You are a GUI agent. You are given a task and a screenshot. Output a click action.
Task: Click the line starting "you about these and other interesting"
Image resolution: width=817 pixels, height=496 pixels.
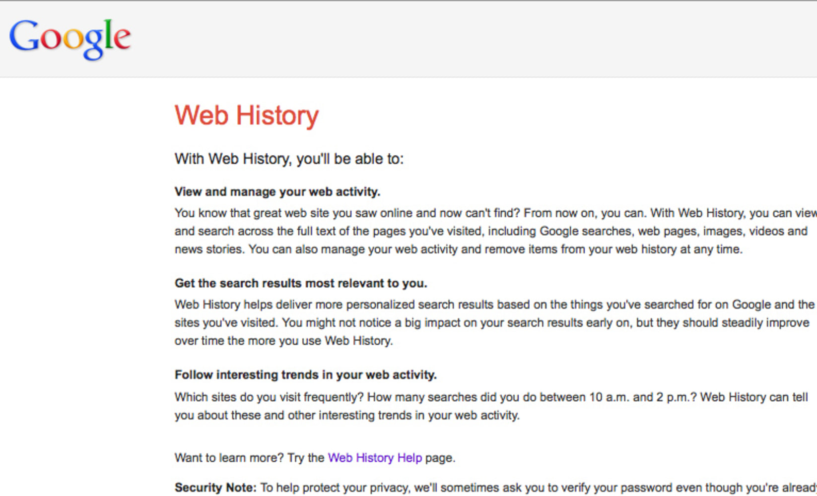[x=346, y=415]
